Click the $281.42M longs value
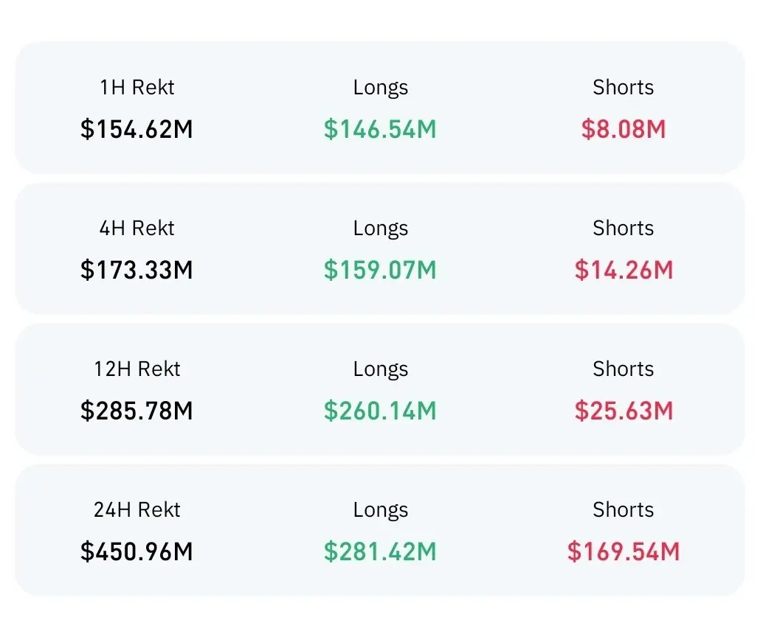777x620 pixels. [x=380, y=551]
